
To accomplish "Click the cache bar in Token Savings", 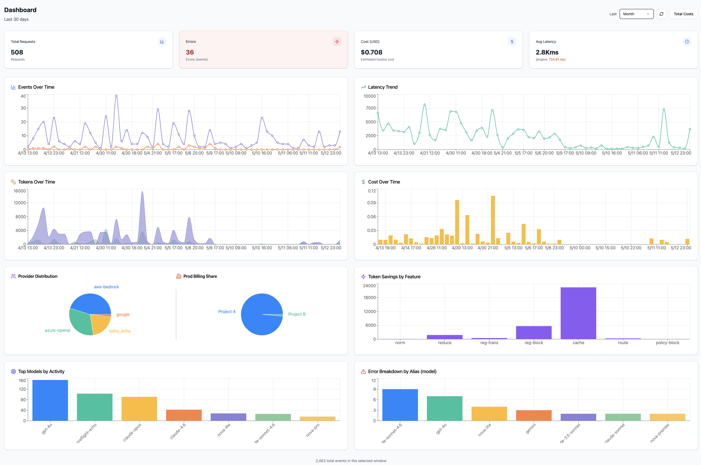I will [578, 313].
